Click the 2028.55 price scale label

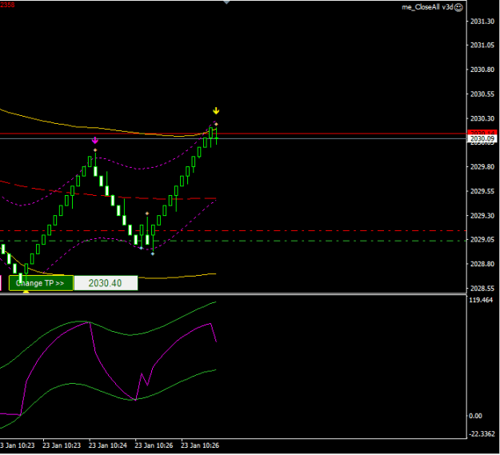(x=482, y=289)
